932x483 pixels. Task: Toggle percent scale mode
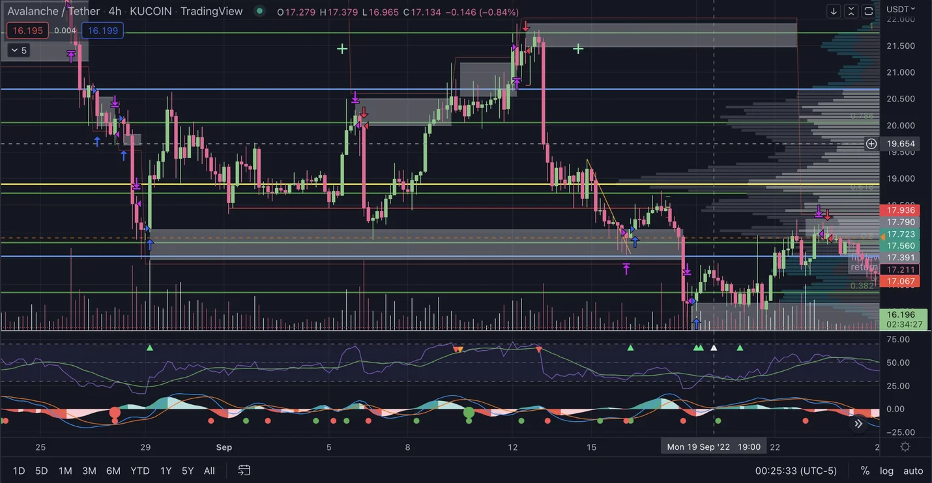click(x=865, y=471)
